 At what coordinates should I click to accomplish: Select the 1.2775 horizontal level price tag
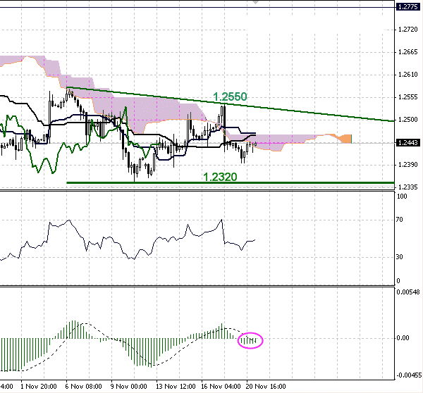(408, 7)
